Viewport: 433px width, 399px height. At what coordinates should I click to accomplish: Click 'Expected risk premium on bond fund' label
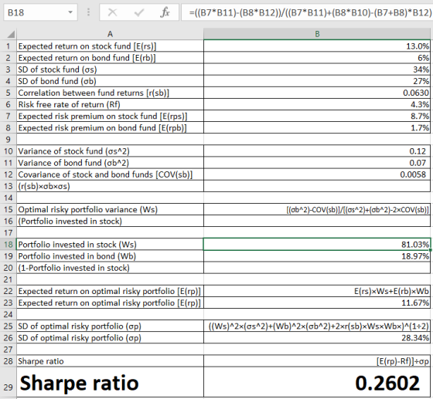tap(110, 127)
